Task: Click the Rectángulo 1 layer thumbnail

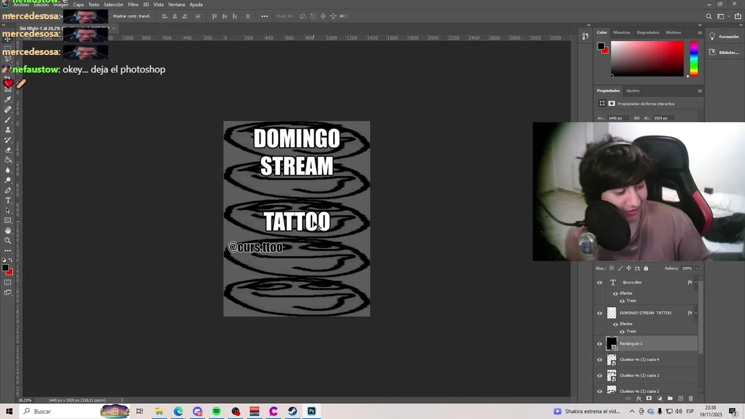Action: (612, 344)
